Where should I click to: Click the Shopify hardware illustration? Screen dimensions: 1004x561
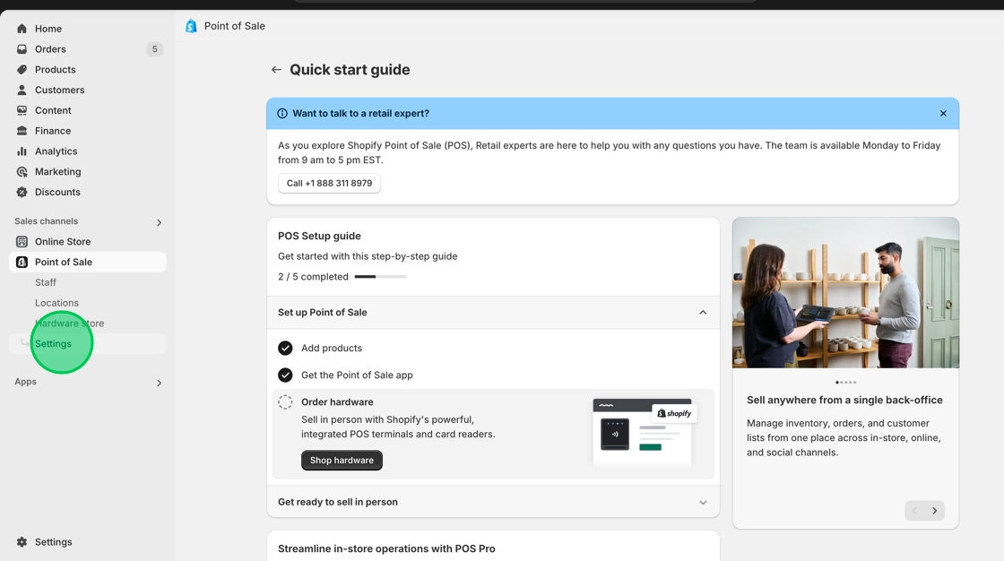click(645, 432)
